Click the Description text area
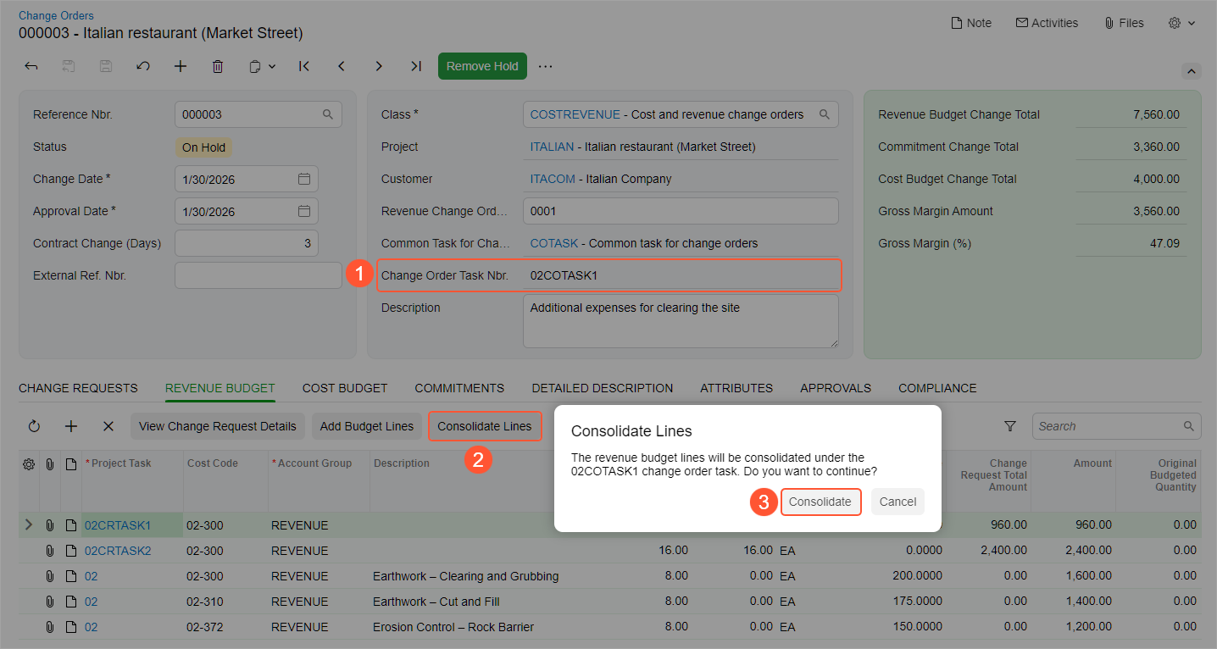This screenshot has width=1217, height=649. [681, 321]
